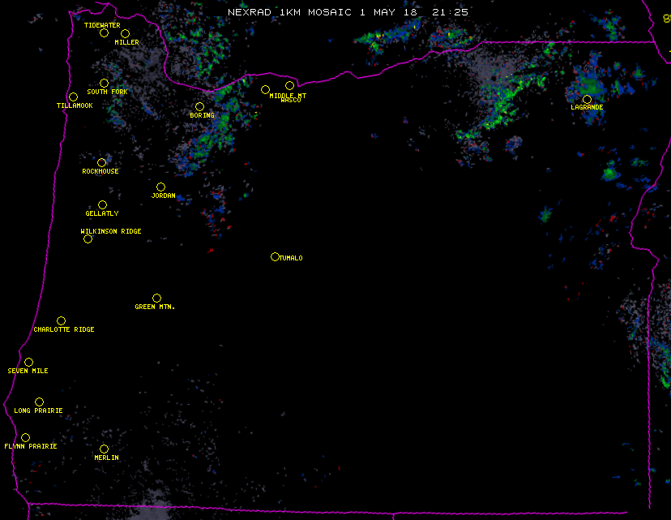Click the Long Prairie station circle
Screen dimensions: 671x520
tap(39, 402)
